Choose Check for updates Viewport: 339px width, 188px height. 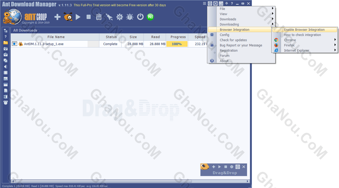[x=242, y=40]
